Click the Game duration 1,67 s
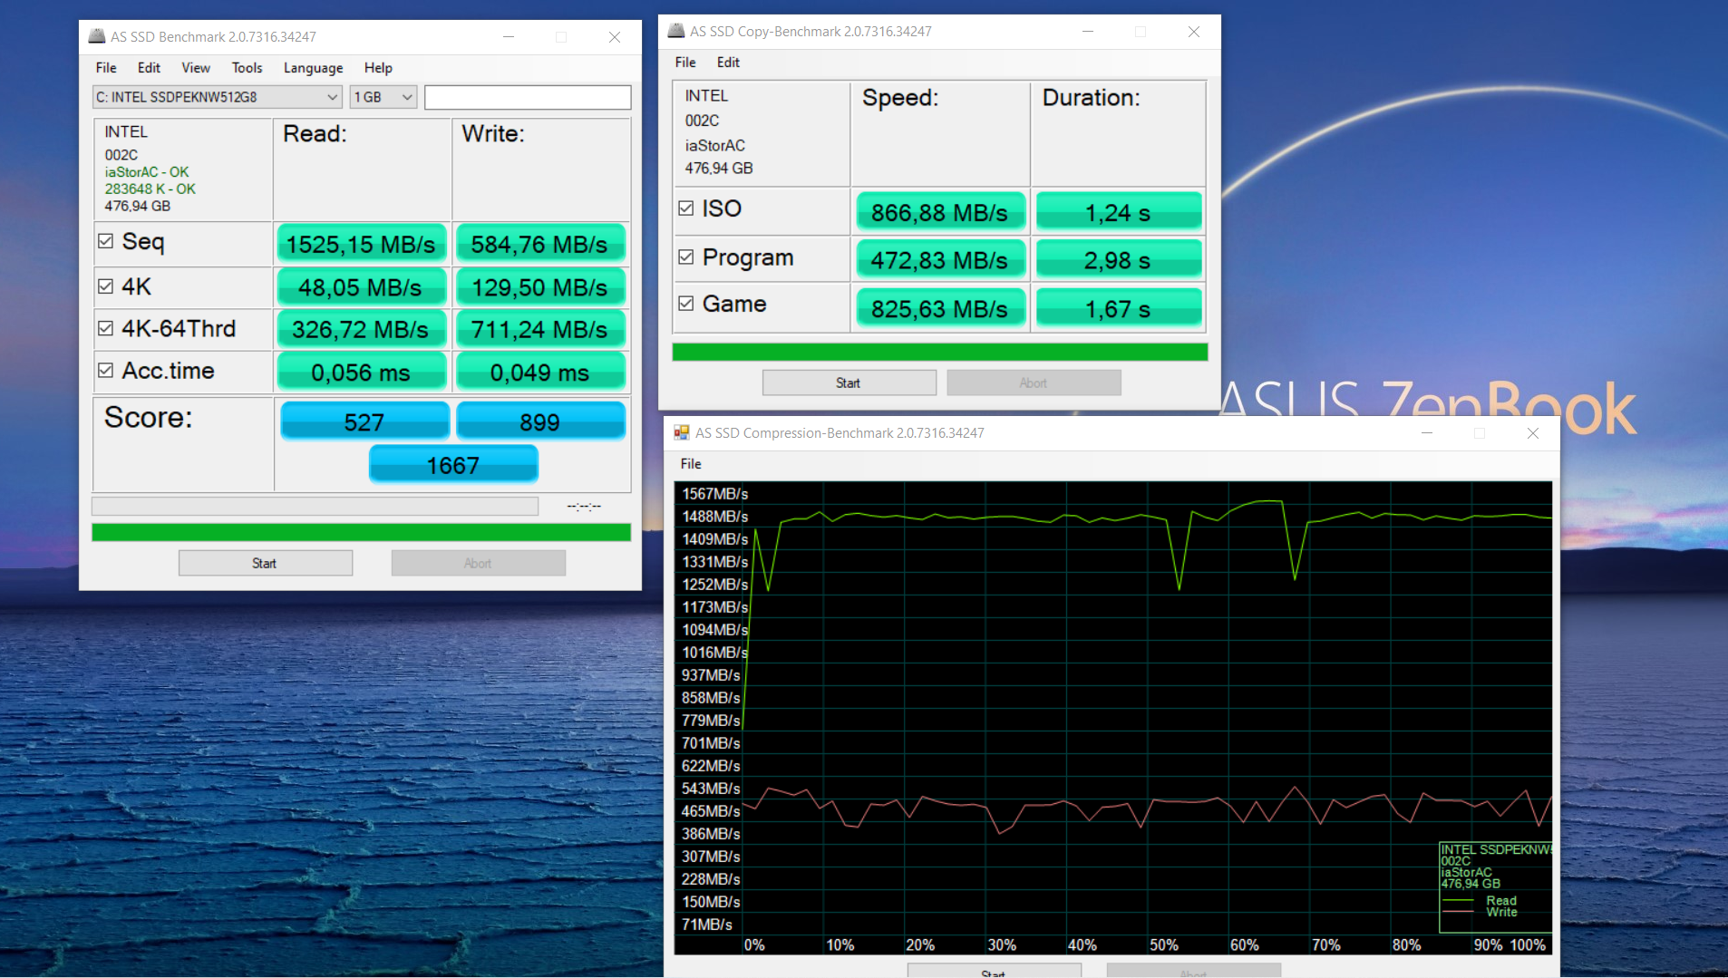Image resolution: width=1728 pixels, height=978 pixels. tap(1119, 309)
